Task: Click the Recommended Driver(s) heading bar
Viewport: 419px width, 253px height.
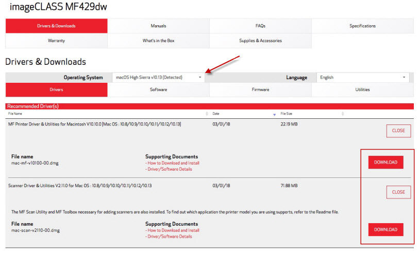Action: click(x=209, y=106)
